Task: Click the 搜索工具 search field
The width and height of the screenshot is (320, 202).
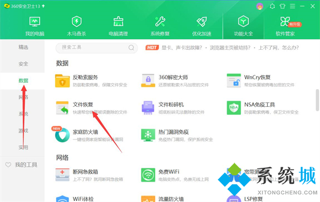Action: (x=97, y=48)
